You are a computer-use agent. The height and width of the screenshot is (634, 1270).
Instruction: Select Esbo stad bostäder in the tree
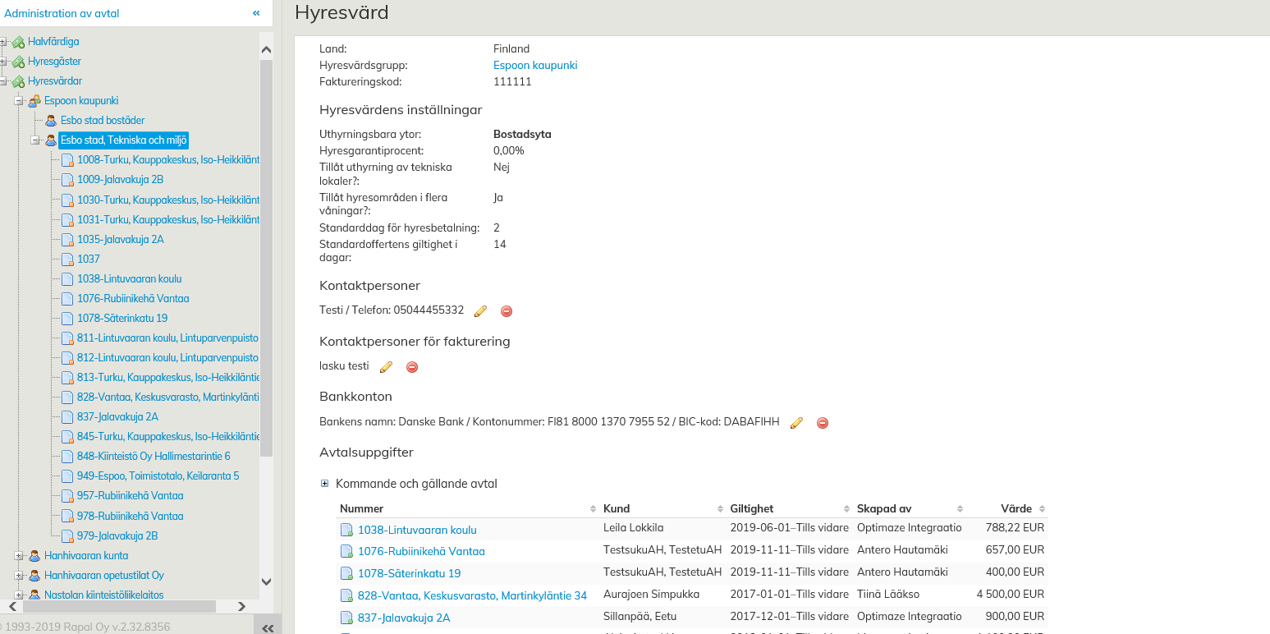coord(102,121)
